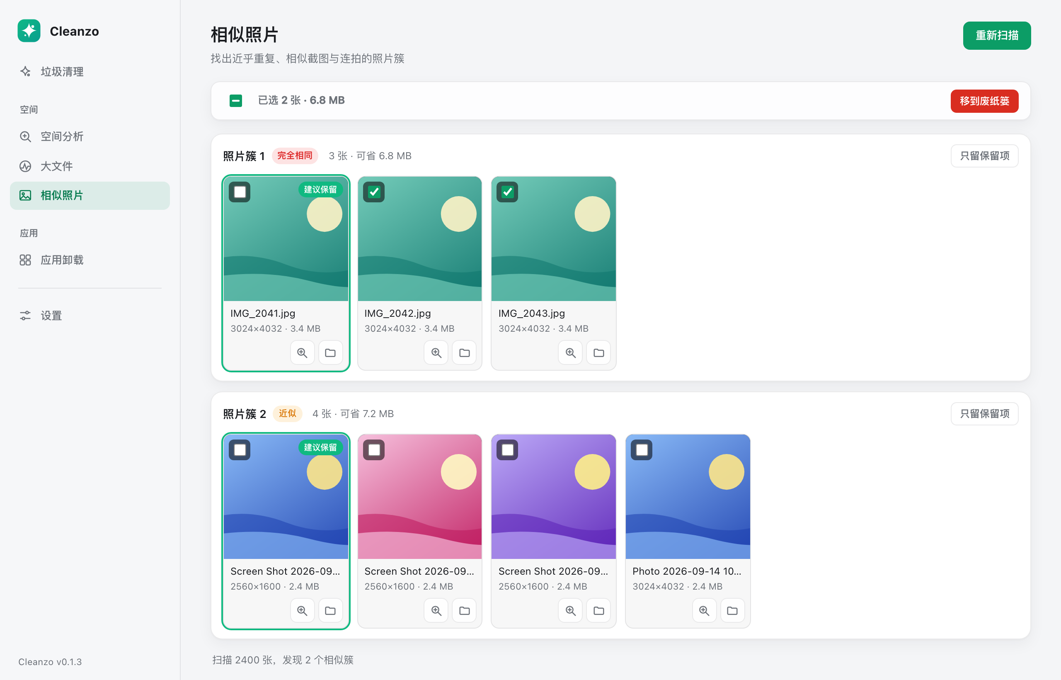Open folder for pink Screen Shot
Viewport: 1061px width, 680px height.
464,610
